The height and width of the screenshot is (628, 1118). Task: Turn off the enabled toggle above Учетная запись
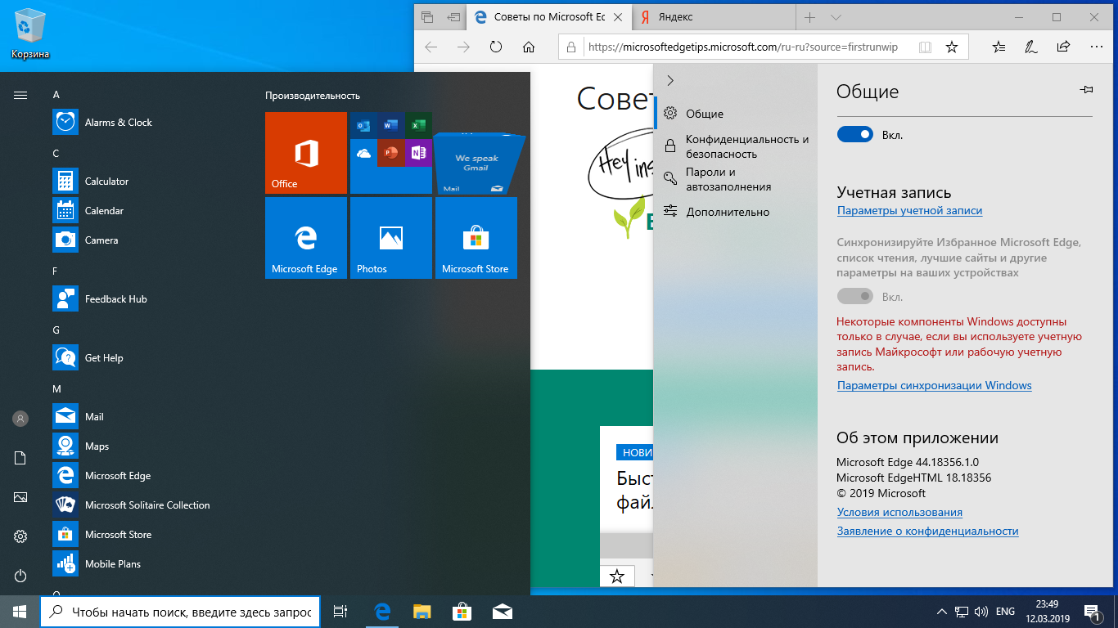point(855,135)
